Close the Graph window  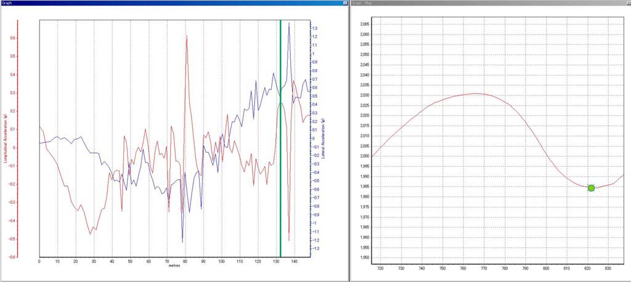(344, 3)
